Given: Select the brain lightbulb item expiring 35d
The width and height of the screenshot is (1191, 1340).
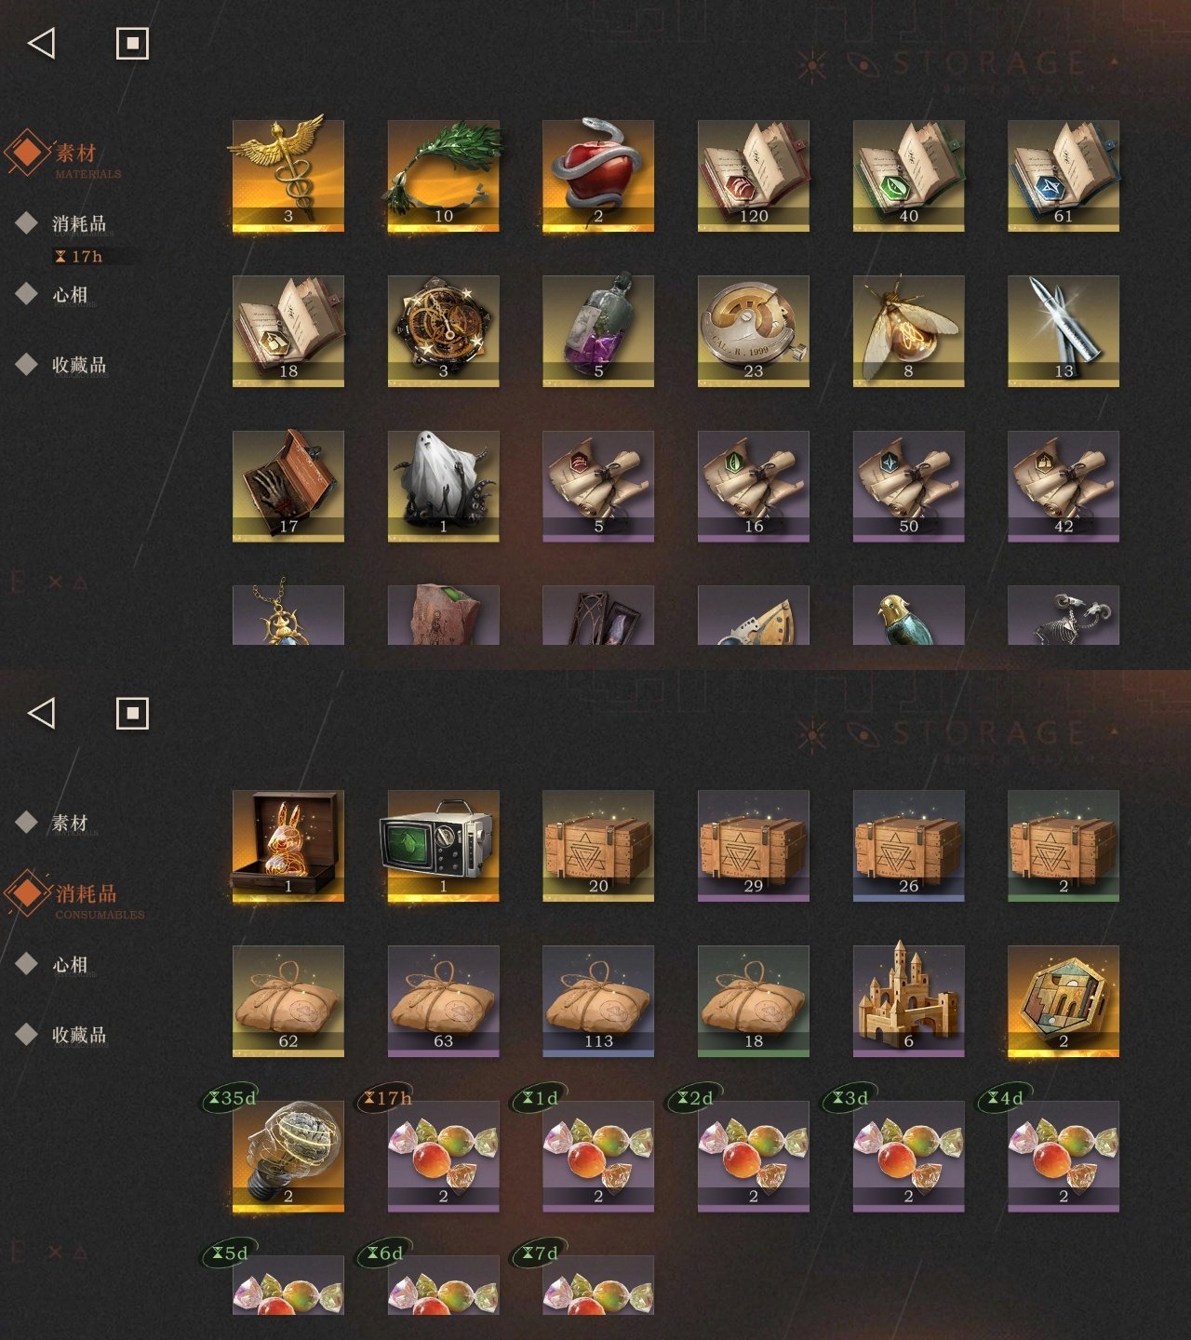Looking at the screenshot, I should click(288, 1157).
